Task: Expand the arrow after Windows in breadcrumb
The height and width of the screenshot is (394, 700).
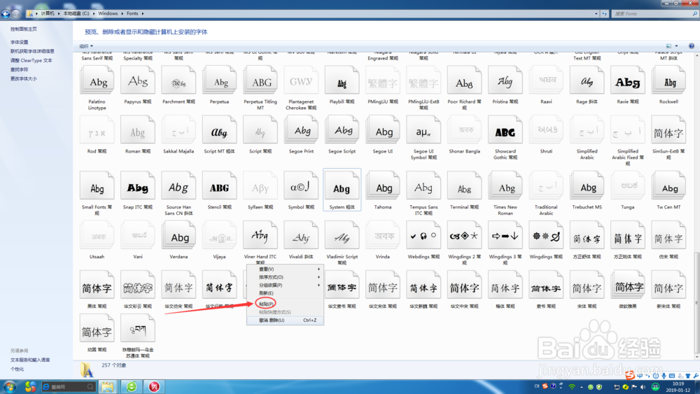Action: pos(122,13)
